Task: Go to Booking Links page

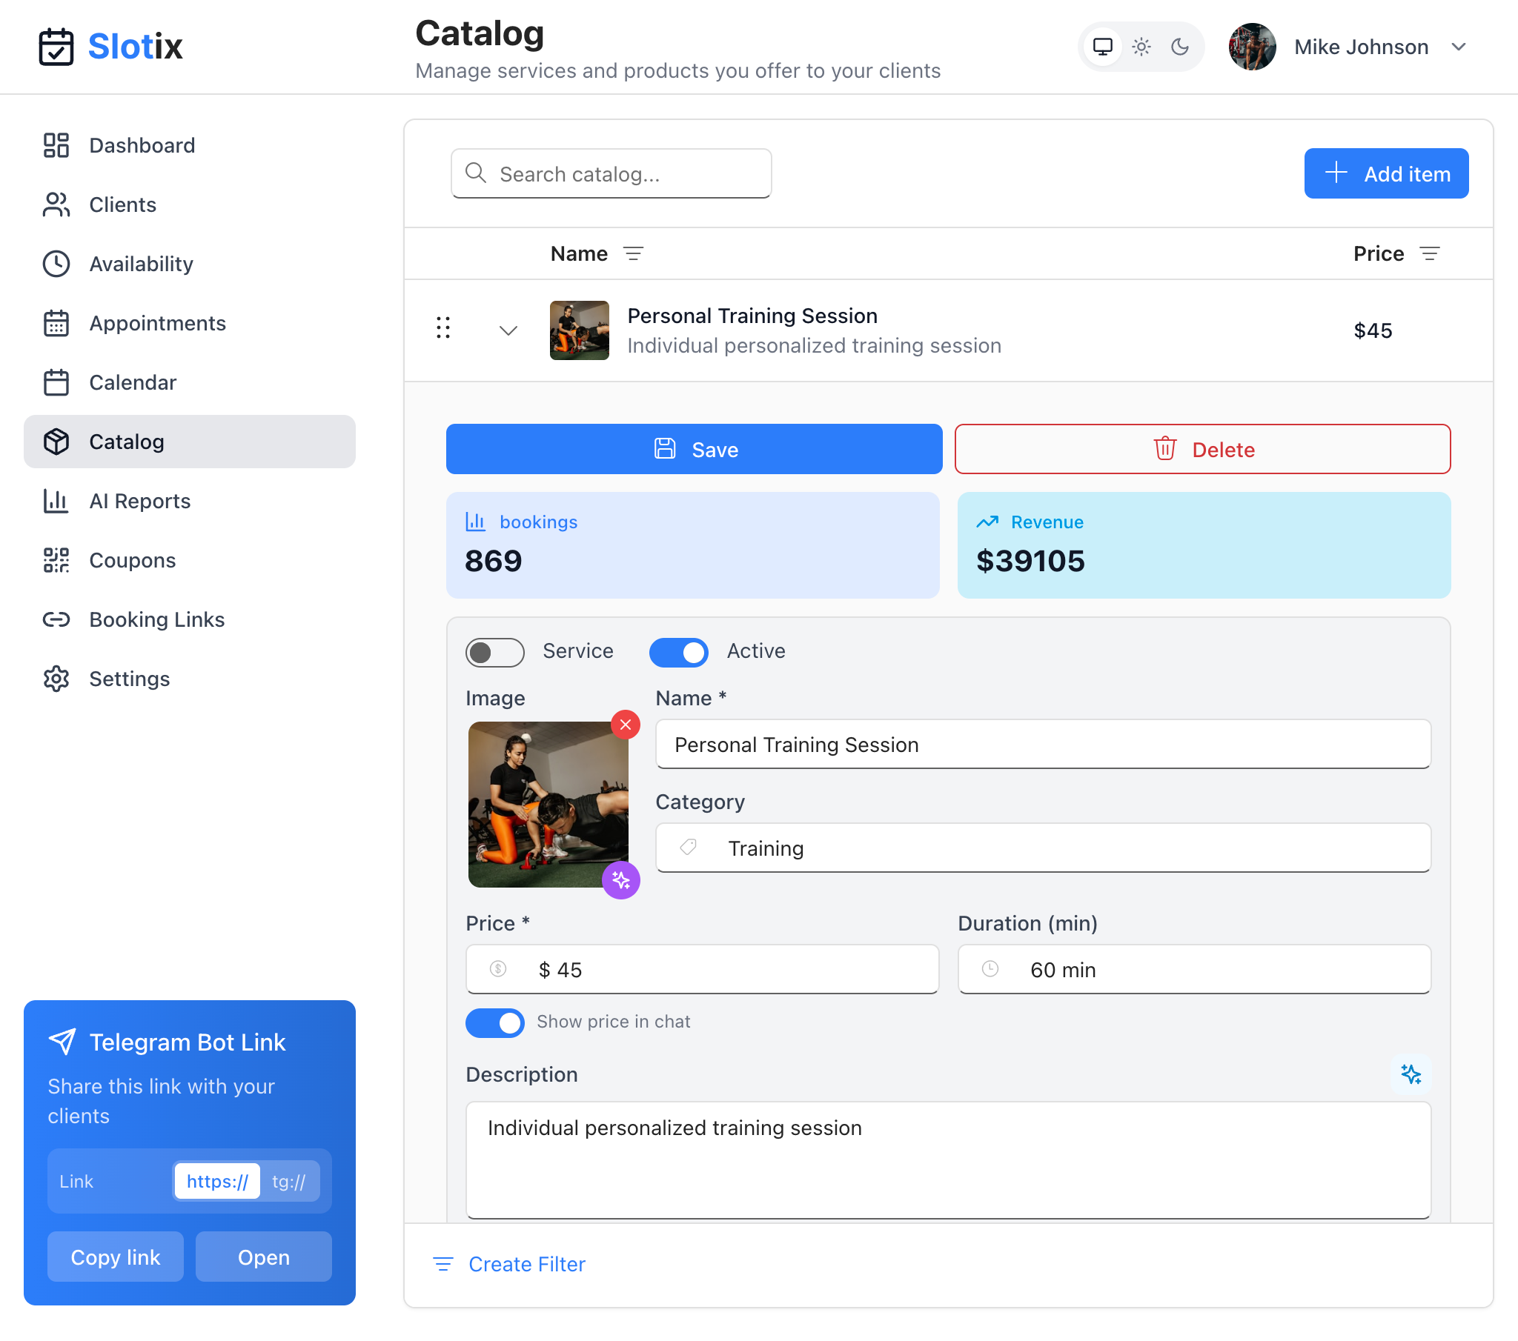Action: 156,619
